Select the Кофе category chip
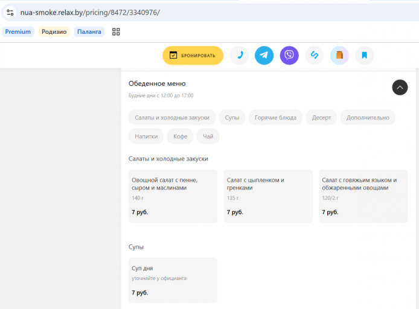419x309 pixels. click(x=180, y=136)
